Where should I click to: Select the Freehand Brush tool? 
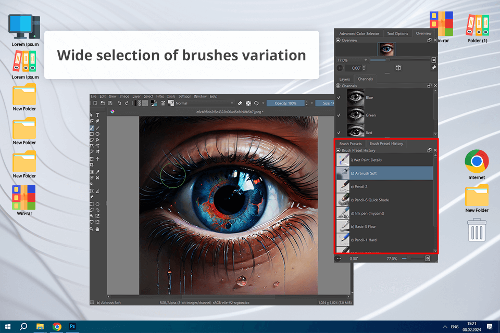(92, 128)
